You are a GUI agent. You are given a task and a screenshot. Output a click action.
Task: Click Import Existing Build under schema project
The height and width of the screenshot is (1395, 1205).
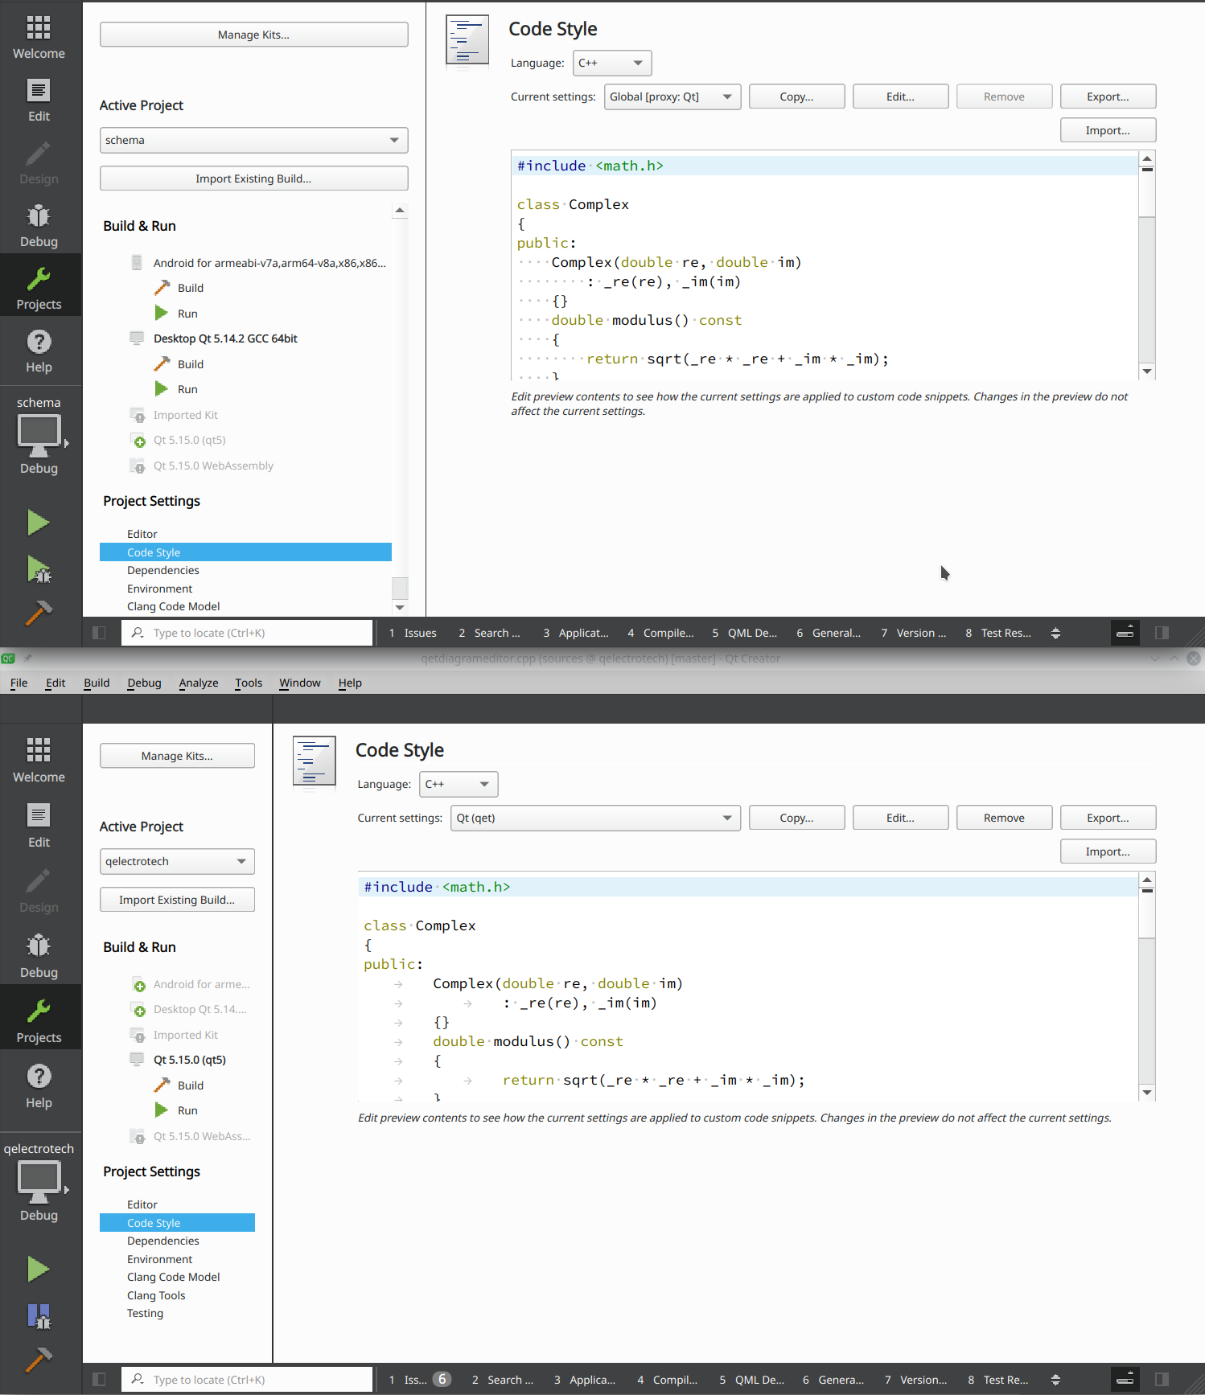253,178
